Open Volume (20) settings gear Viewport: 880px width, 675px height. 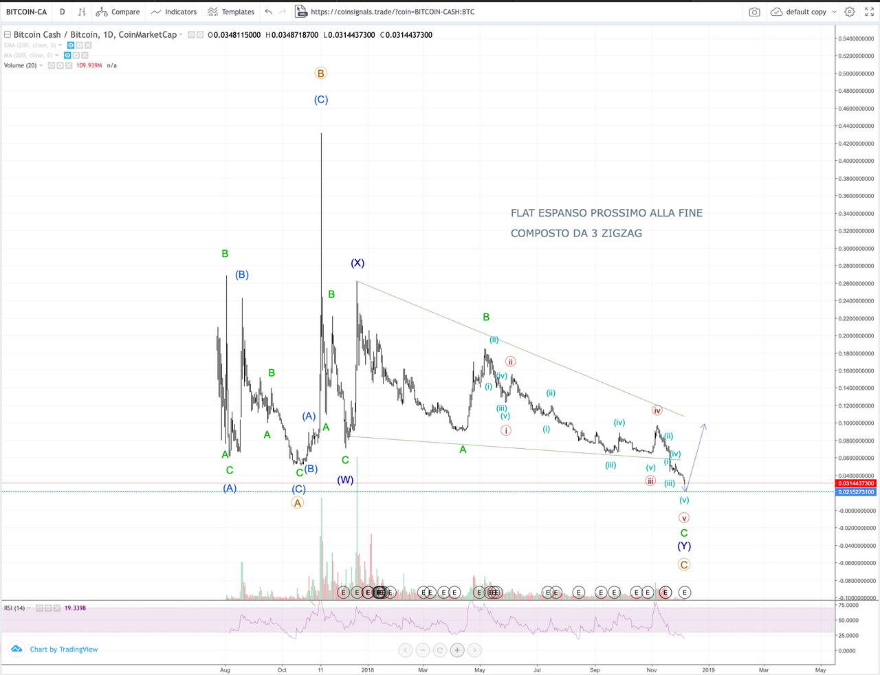point(60,65)
